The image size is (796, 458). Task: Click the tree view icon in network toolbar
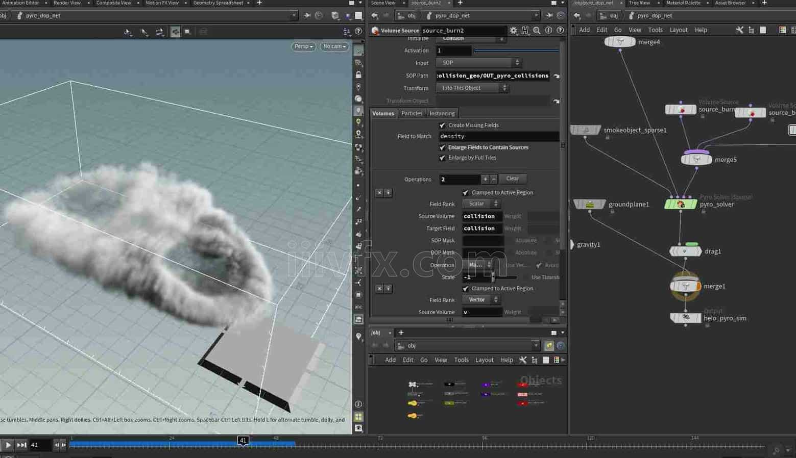point(751,30)
